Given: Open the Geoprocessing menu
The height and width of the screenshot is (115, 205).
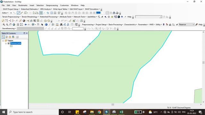Looking at the screenshot, I should point(52,5).
